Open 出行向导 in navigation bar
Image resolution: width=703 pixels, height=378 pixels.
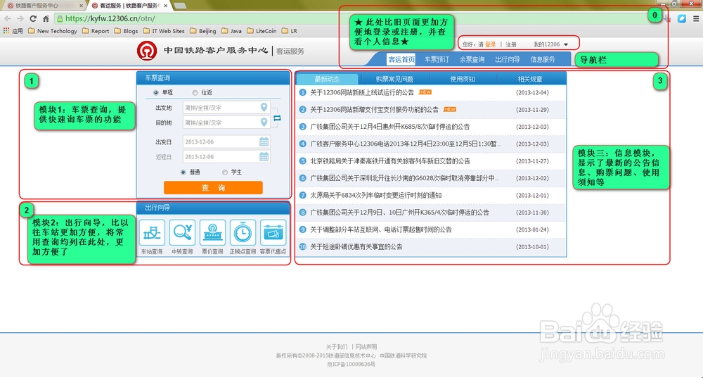[508, 59]
